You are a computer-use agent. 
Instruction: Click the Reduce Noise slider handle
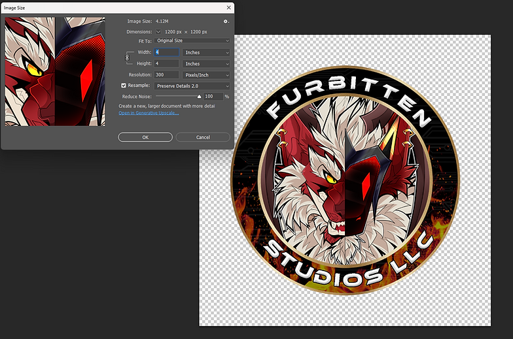(199, 97)
